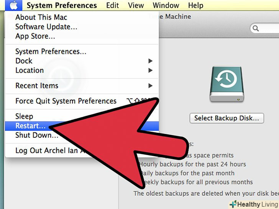Viewport: 279px width, 209px height.
Task: Open the Edit menu
Action: [112, 5]
